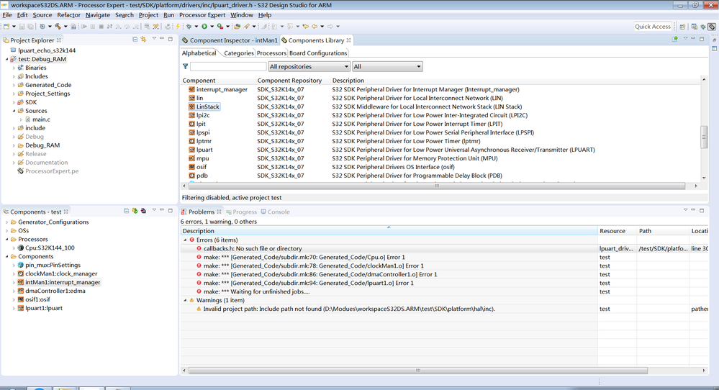Open the All repositories dropdown
The height and width of the screenshot is (390, 719).
tap(309, 66)
